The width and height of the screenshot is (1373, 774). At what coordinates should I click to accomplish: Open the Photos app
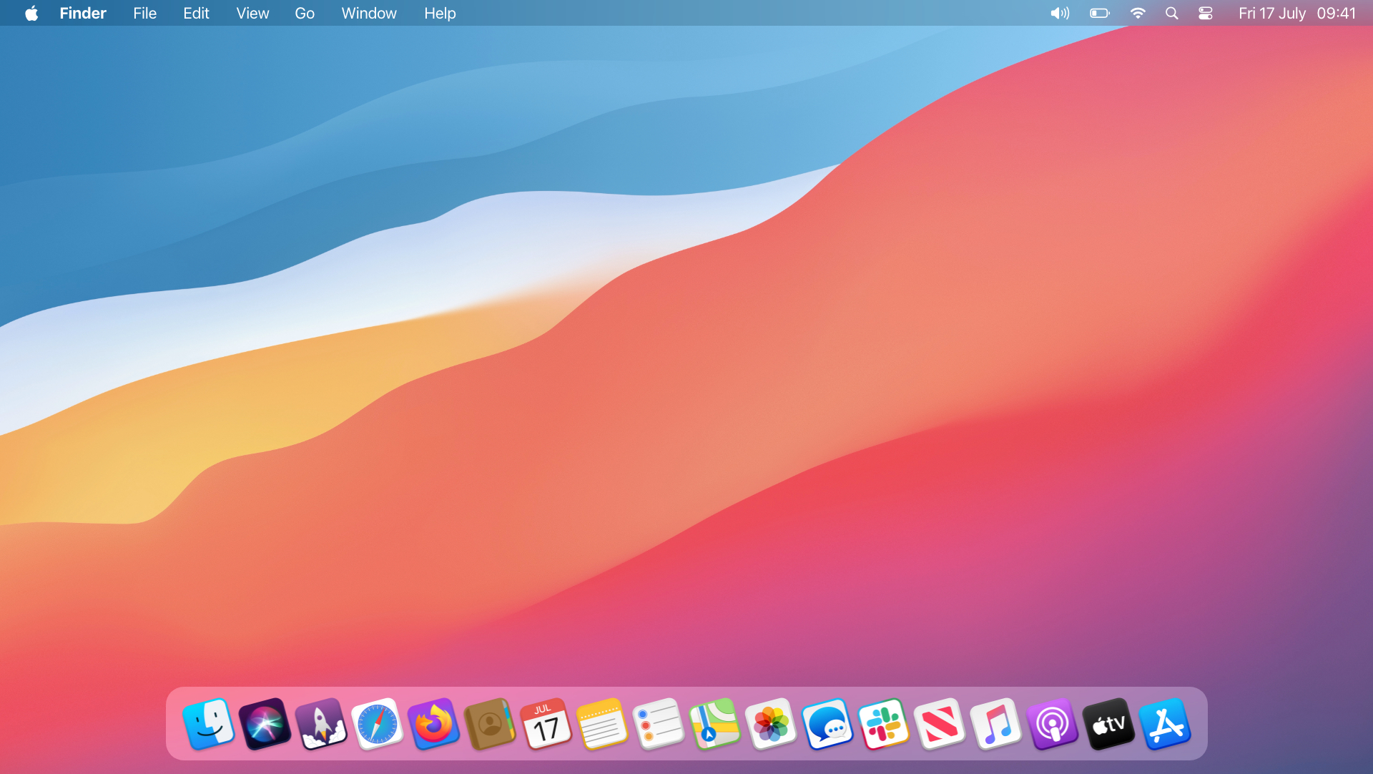pos(772,724)
